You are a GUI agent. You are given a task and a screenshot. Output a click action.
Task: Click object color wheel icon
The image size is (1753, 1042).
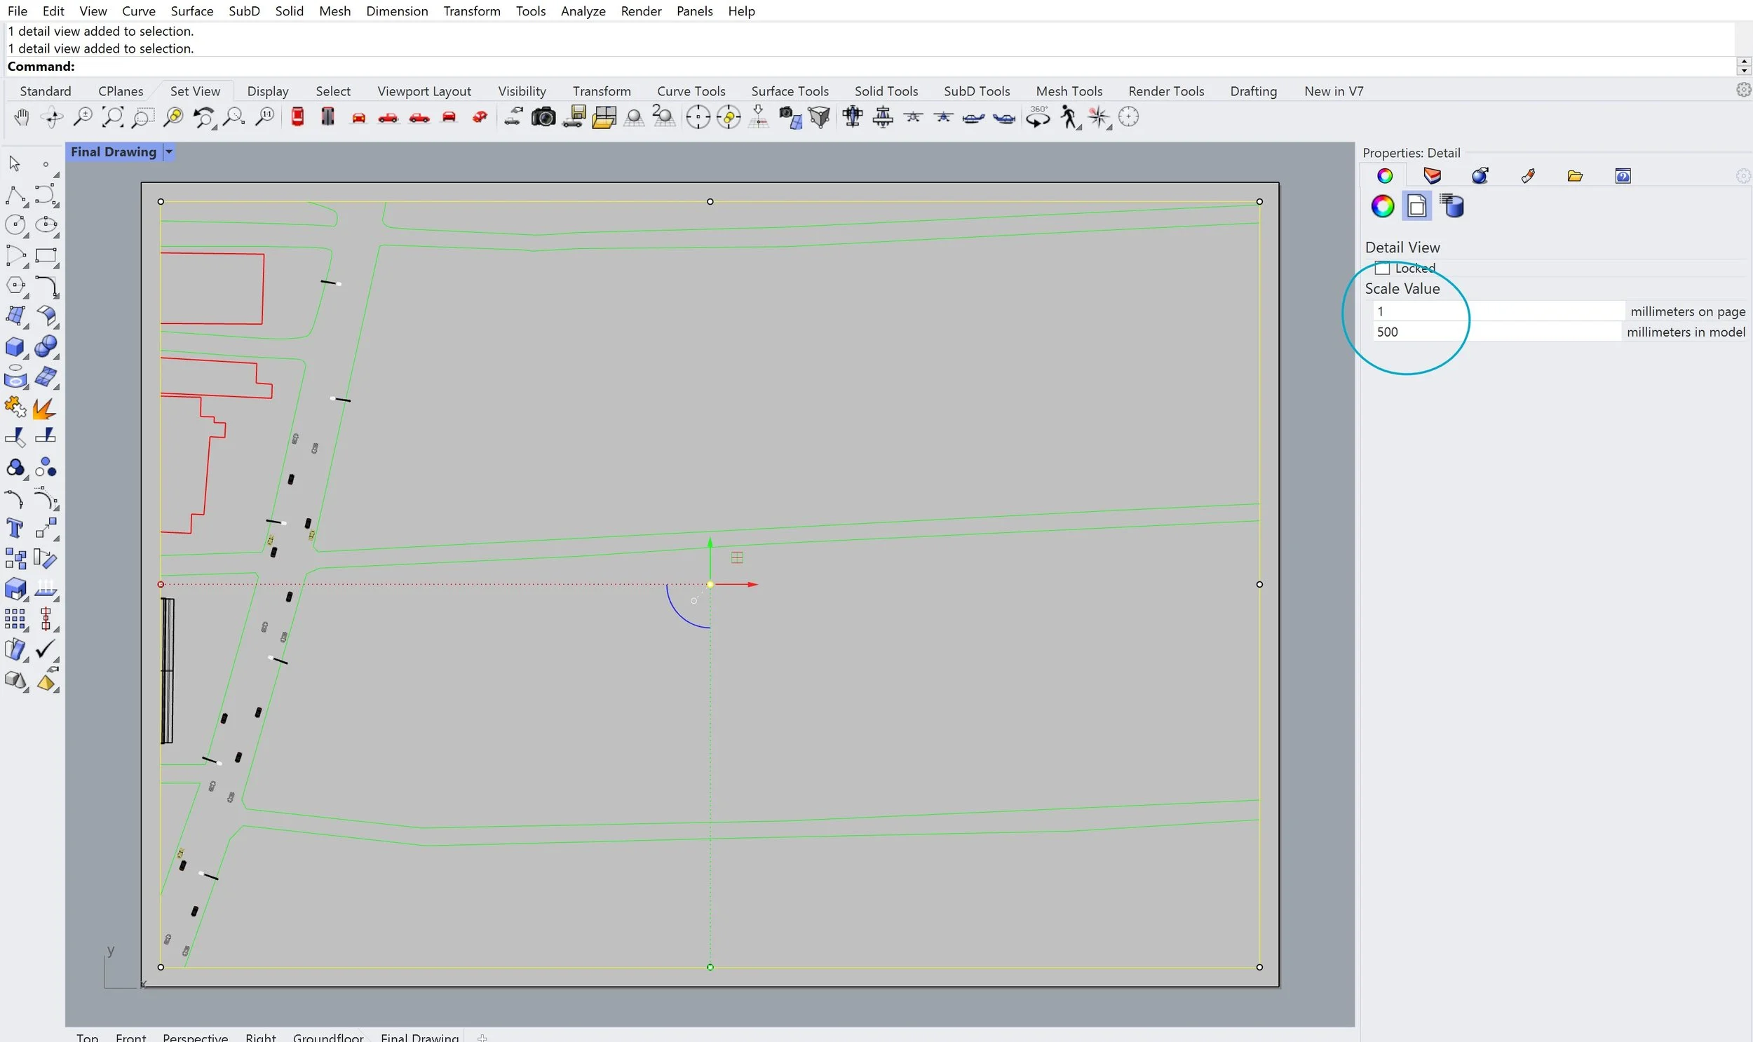pos(1382,206)
